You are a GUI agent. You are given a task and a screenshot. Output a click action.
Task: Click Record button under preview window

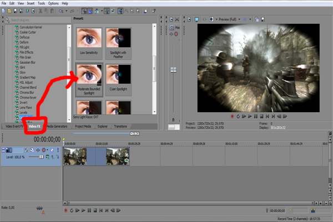[232, 117]
